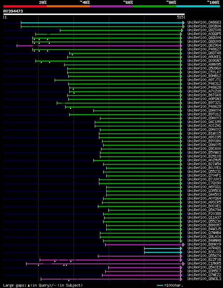
Task: Open the UniRef100_A3QQP5 entry
Action: (x=204, y=34)
